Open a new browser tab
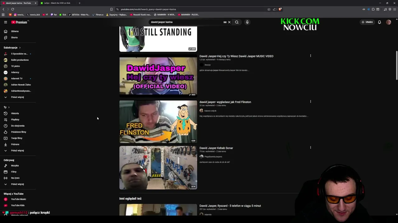 tap(79, 3)
